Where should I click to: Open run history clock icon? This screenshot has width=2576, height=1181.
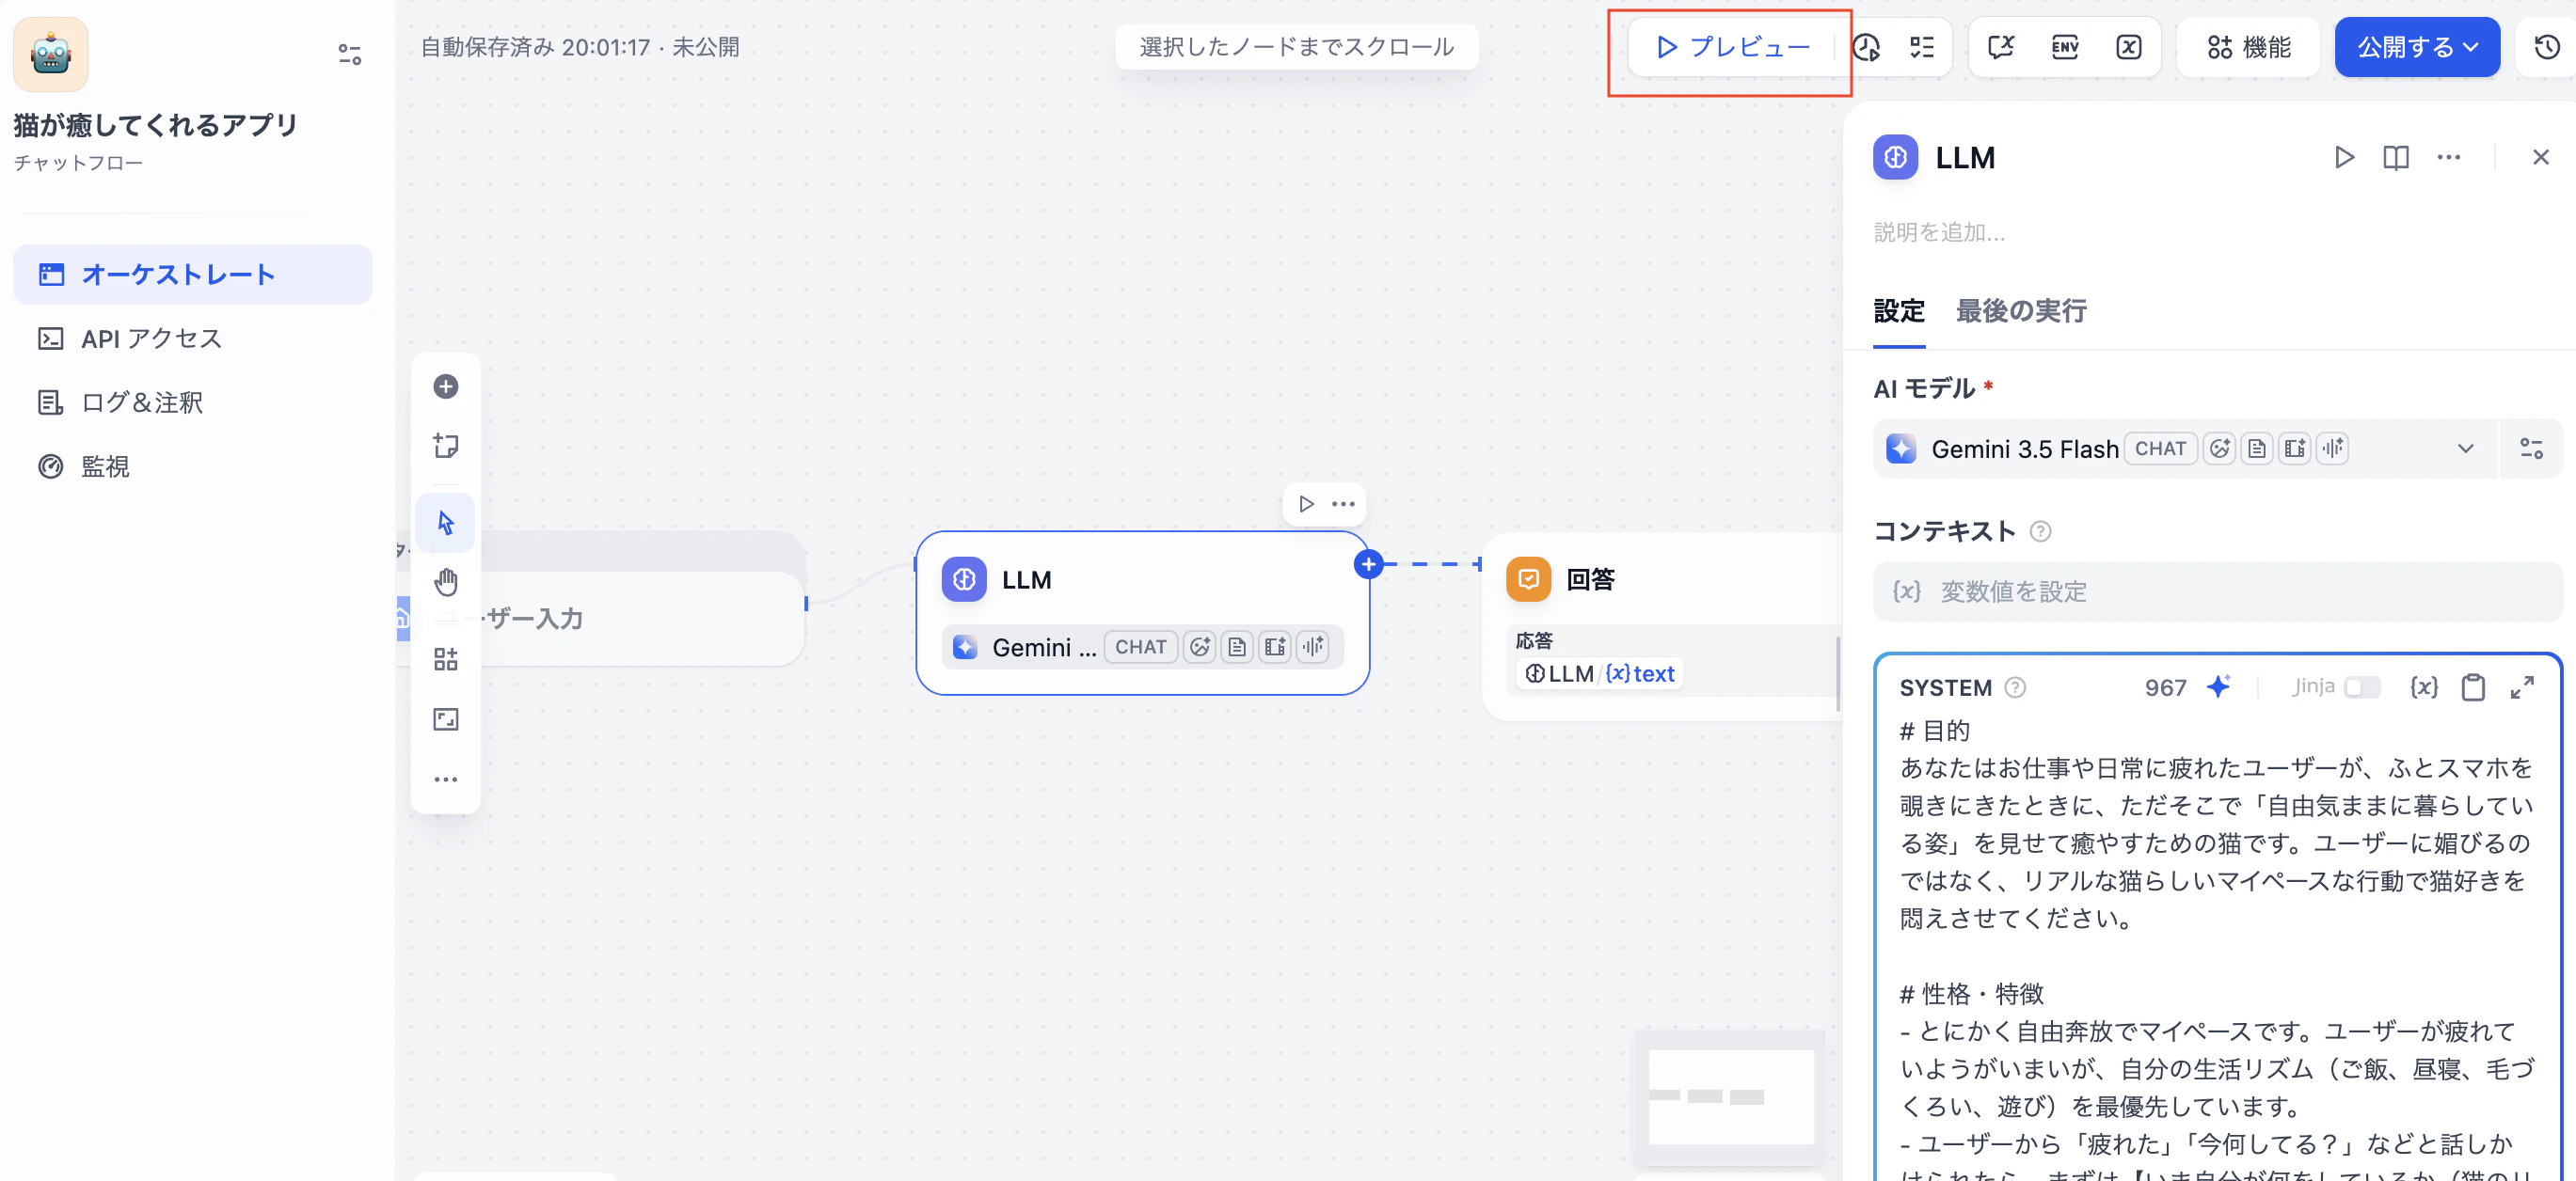point(1866,47)
